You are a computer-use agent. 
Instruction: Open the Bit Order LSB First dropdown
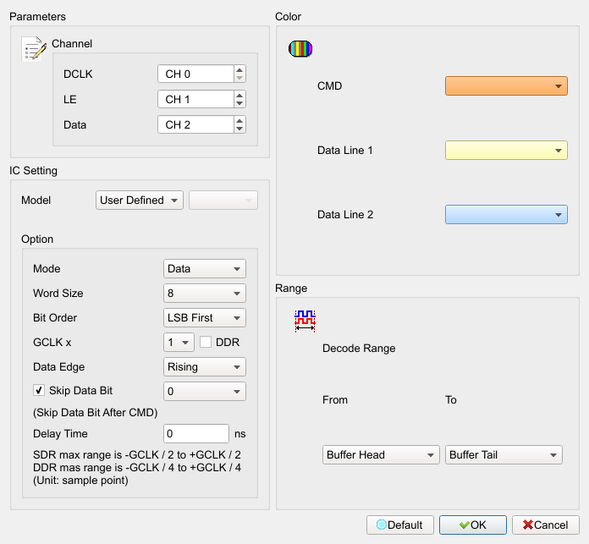click(x=205, y=317)
